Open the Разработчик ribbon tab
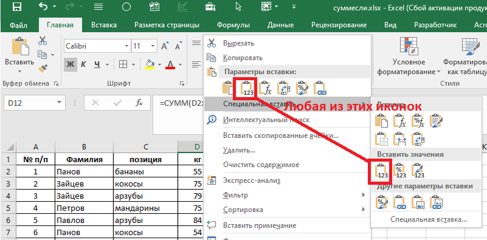The image size is (487, 240). coord(435,25)
